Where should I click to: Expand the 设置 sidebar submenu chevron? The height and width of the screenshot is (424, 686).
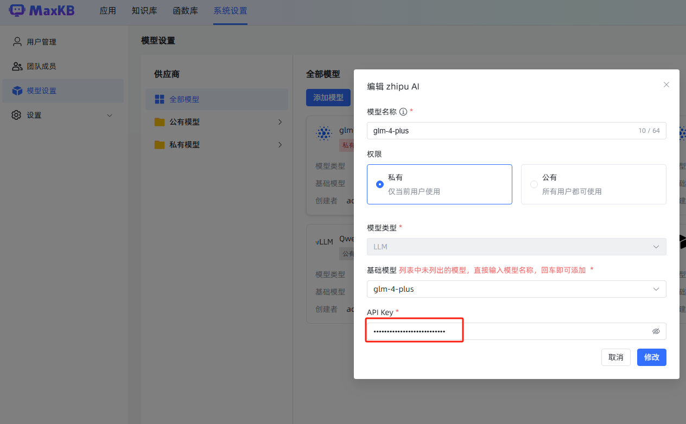pyautogui.click(x=110, y=115)
